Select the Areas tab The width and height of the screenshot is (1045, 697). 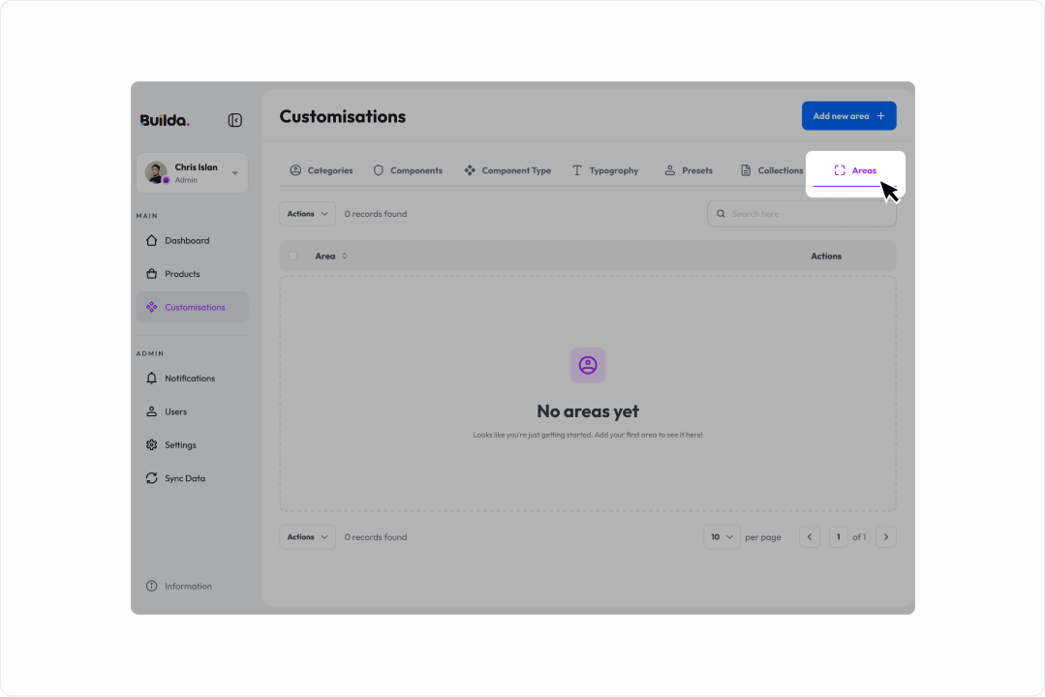(x=855, y=170)
